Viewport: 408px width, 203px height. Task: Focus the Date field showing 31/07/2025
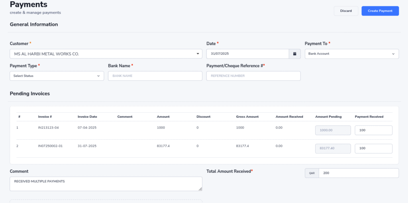point(247,54)
